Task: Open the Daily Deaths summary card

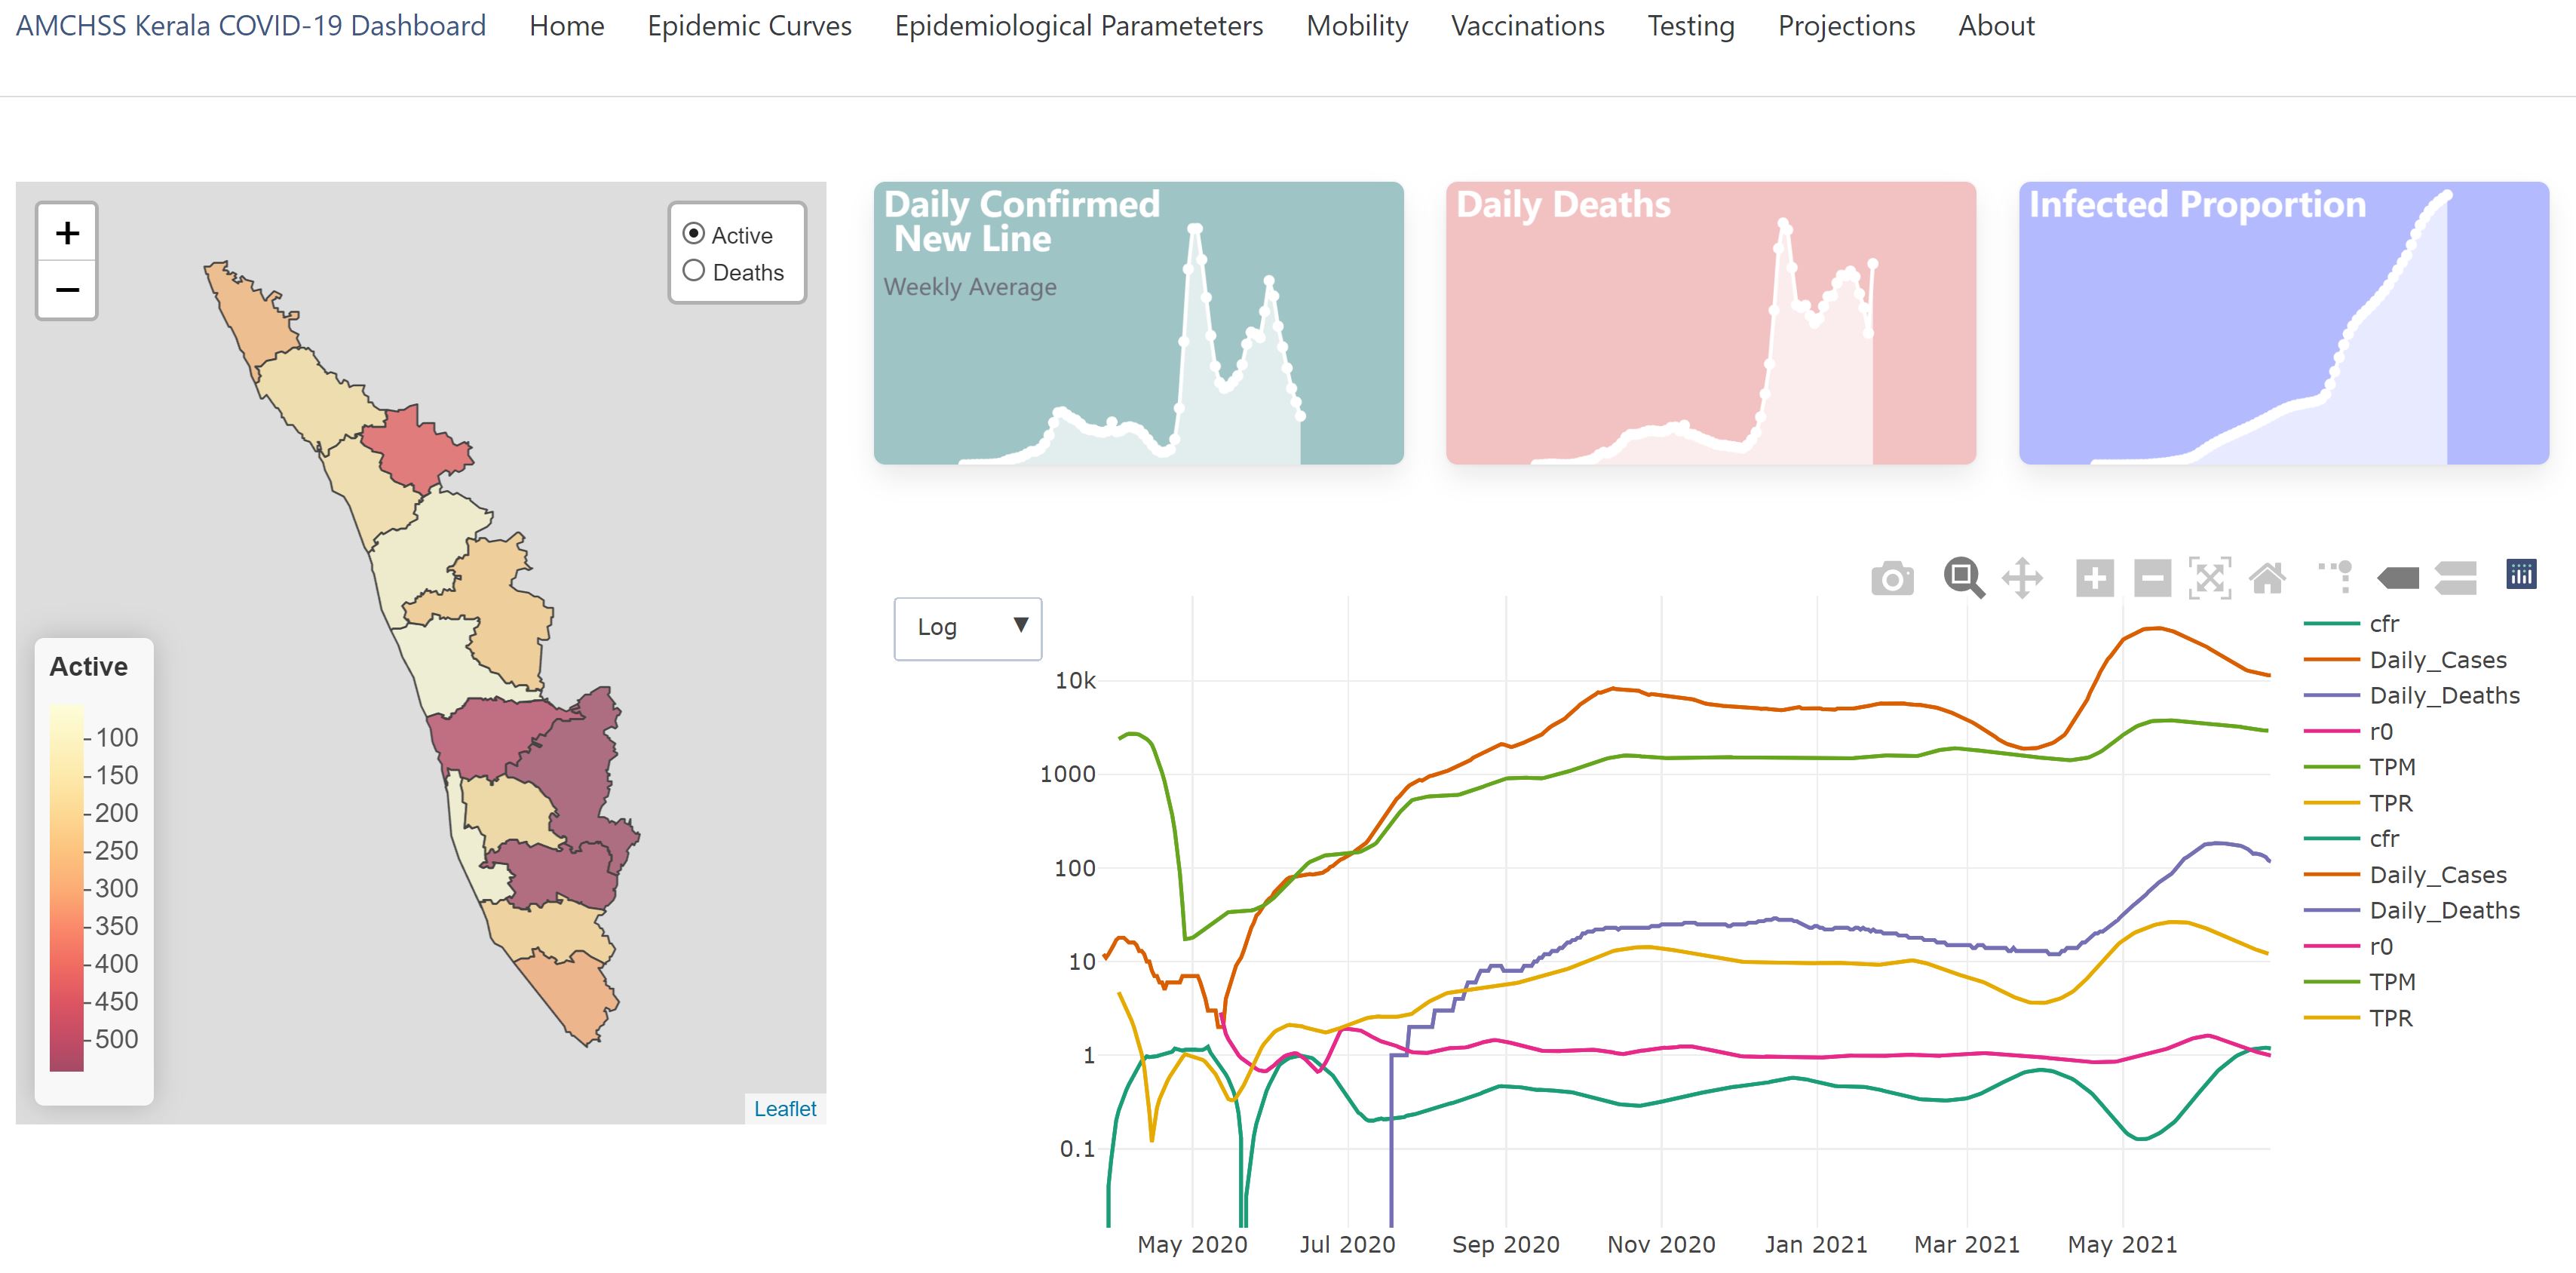Action: 1710,323
